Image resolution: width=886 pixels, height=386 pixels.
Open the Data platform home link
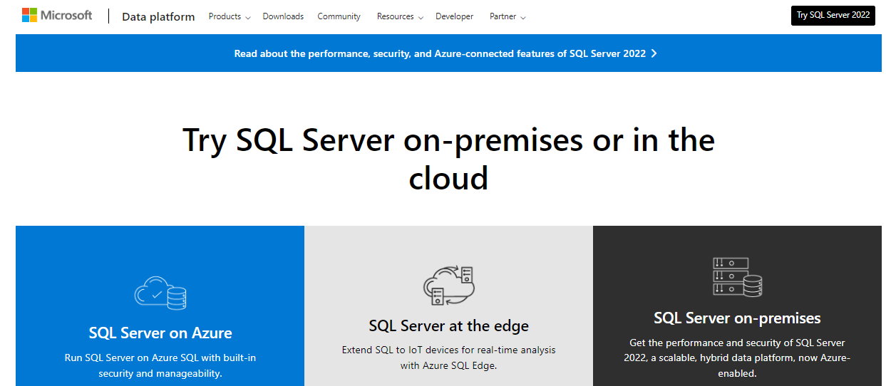point(158,16)
